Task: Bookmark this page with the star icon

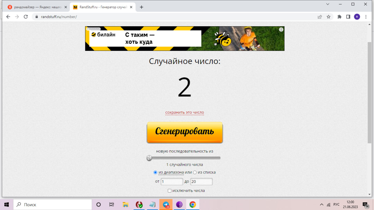Action: coord(328,17)
